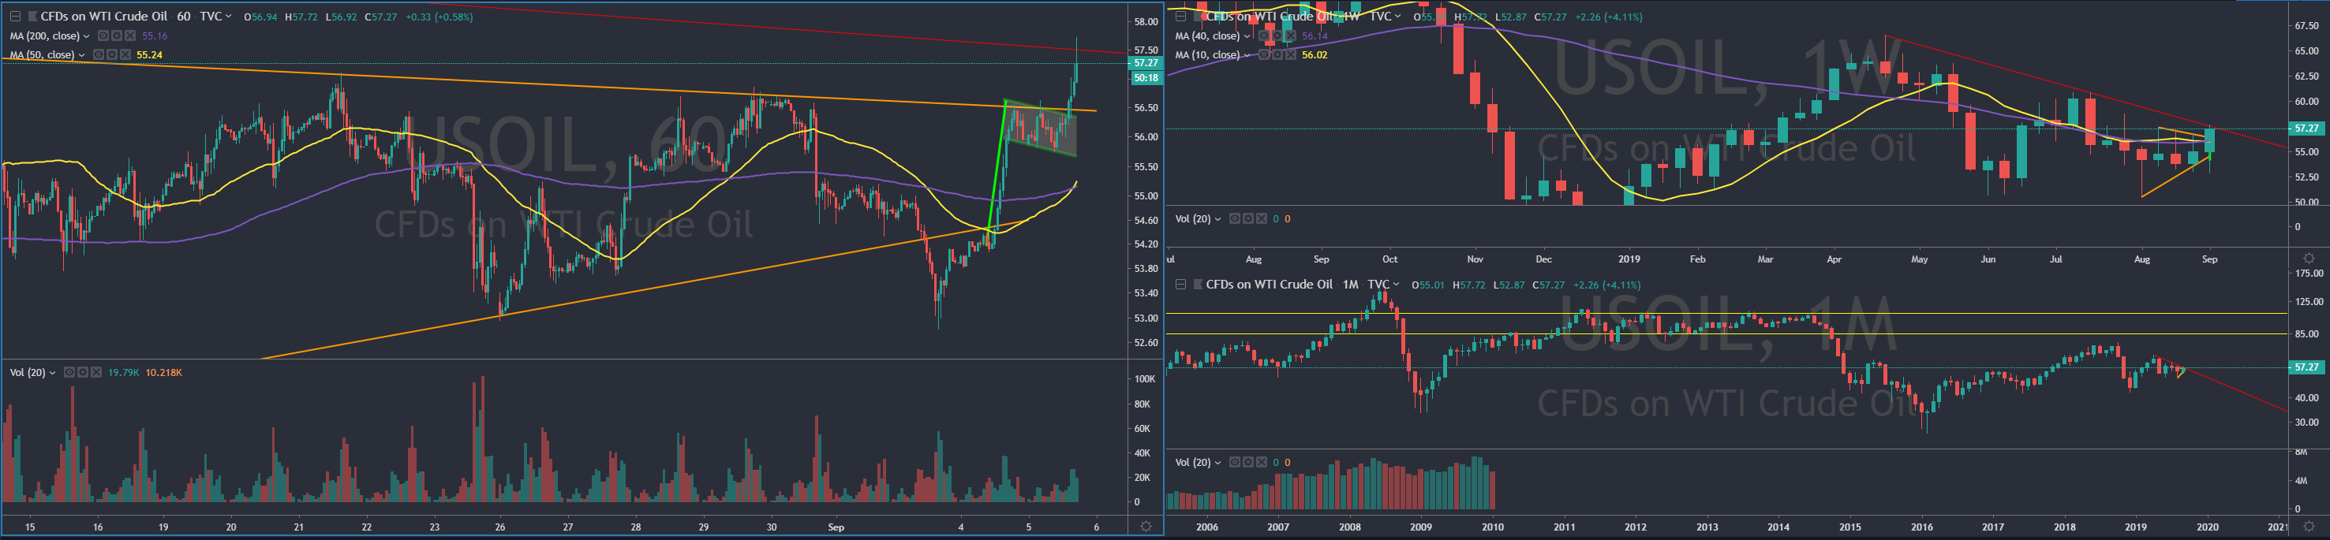Open 60-minute chart time axis settings gear
This screenshot has width=2330, height=540.
[x=1146, y=527]
